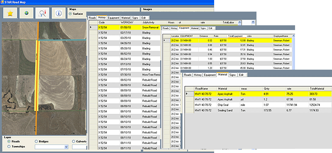Open the magnifier search tool
Image resolution: width=332 pixels, height=153 pixels.
pos(42,13)
